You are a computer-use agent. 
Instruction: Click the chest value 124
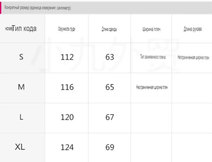67,147
